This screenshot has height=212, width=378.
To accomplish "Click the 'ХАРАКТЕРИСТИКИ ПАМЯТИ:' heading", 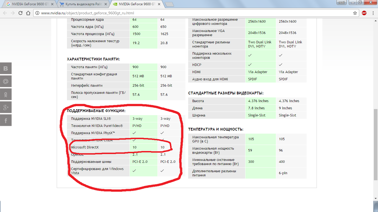I will (93, 59).
